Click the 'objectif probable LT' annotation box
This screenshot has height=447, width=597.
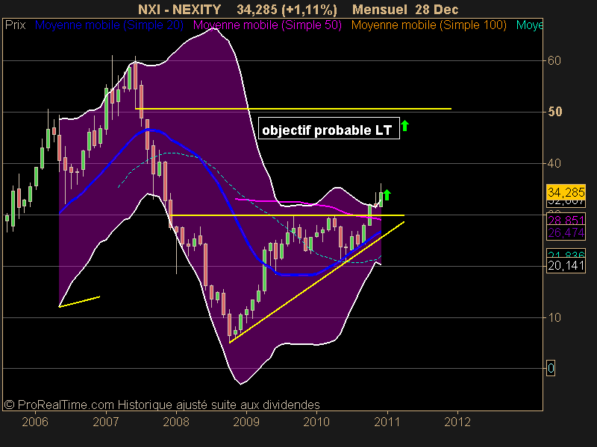tap(329, 128)
